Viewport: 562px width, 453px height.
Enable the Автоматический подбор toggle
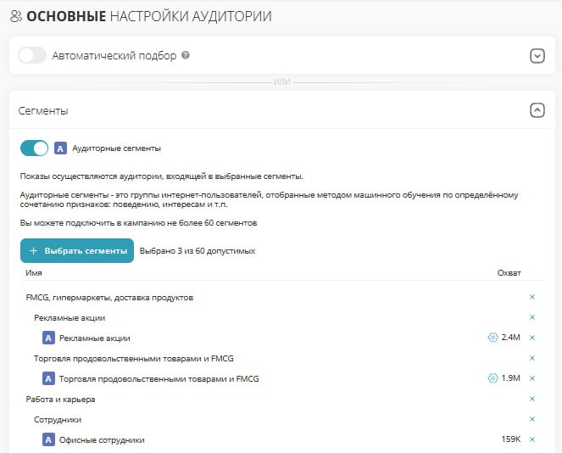point(32,55)
